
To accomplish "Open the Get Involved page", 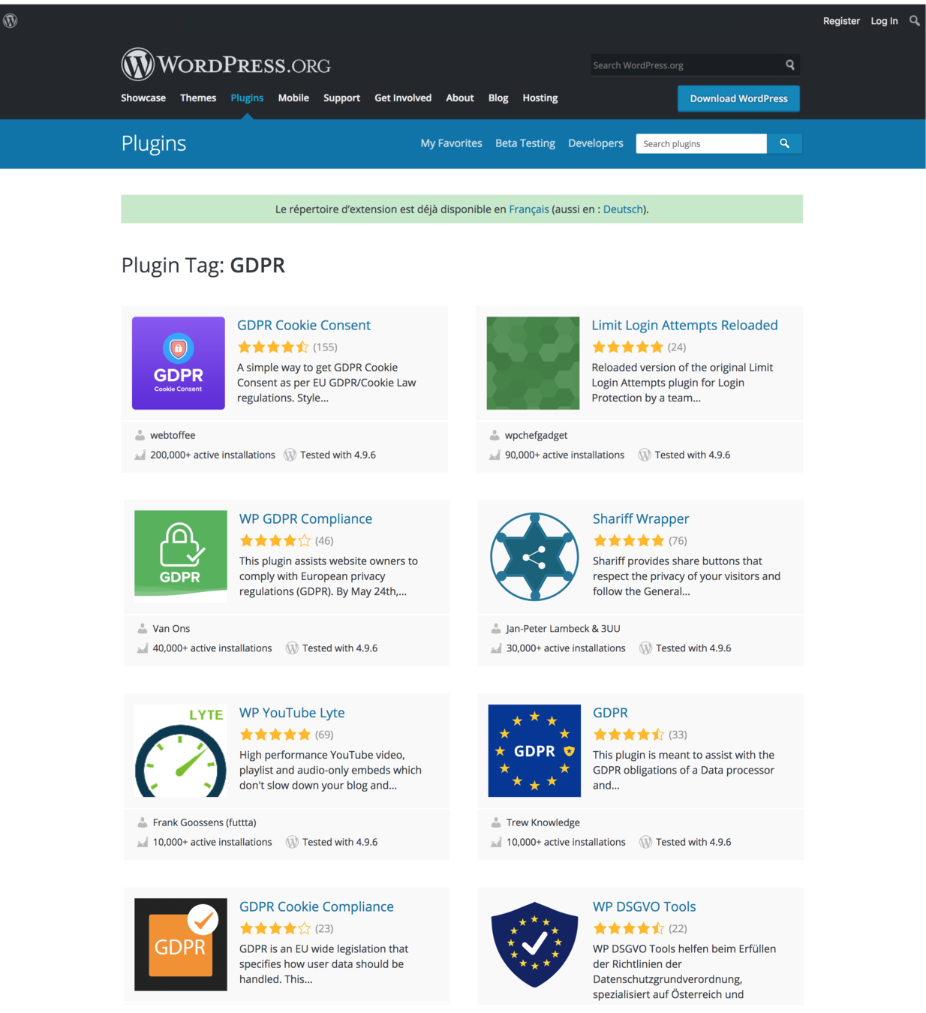I will pos(403,98).
